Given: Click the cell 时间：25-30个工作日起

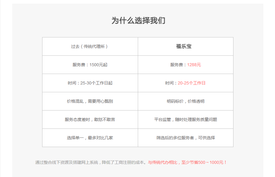Looking at the screenshot, I should pos(90,83).
